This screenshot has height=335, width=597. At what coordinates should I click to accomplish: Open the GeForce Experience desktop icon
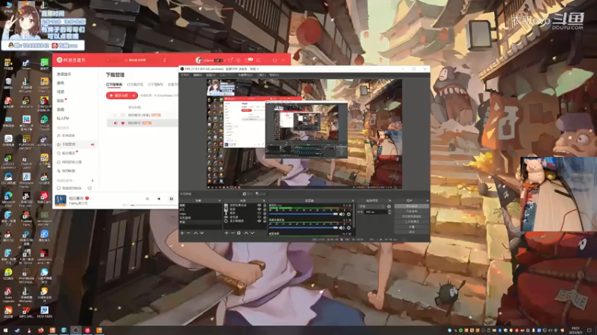[8, 162]
